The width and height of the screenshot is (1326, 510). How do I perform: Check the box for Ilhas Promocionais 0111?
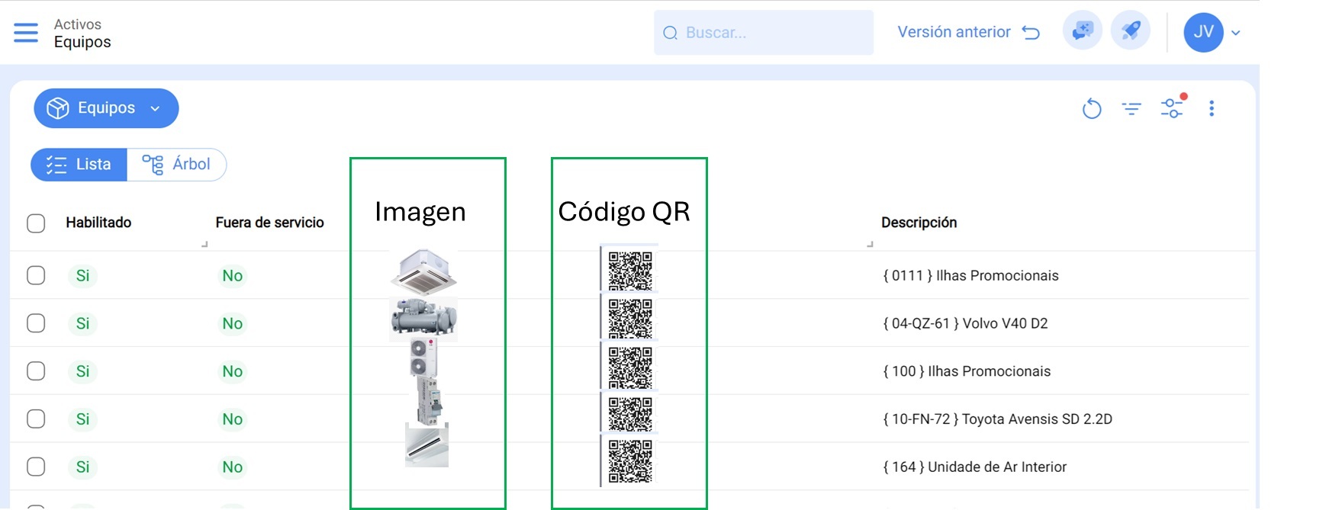[36, 275]
